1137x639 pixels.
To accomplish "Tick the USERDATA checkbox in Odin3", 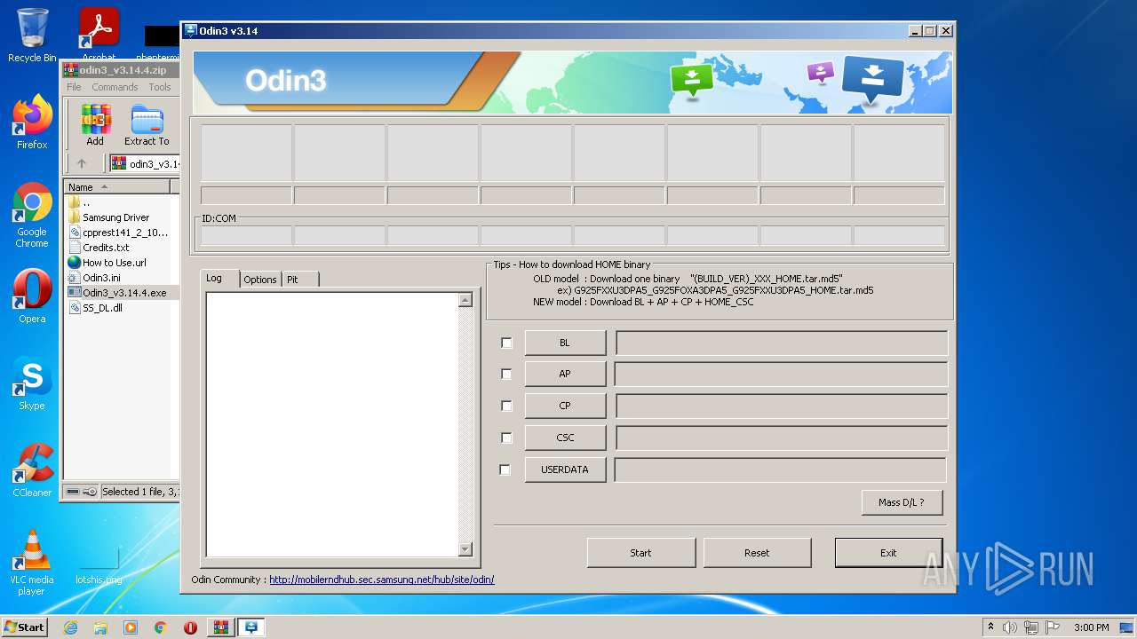I will point(505,469).
